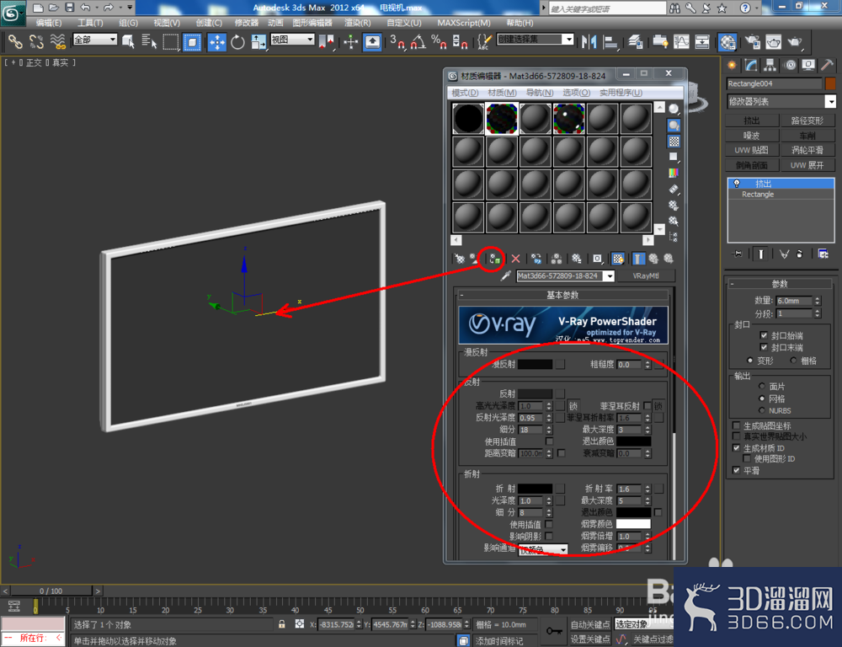This screenshot has height=647, width=842.
Task: Open the 全部 selection filter dropdown
Action: tap(95, 40)
